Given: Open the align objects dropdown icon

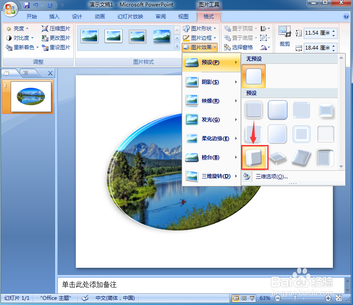Looking at the screenshot, I should 265,29.
